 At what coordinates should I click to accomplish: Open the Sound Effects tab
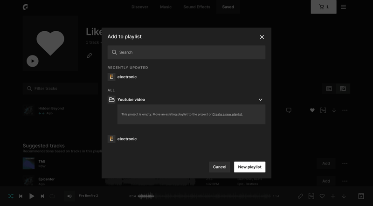click(x=197, y=7)
